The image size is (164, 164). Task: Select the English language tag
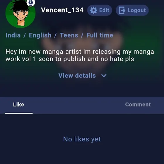[40, 35]
